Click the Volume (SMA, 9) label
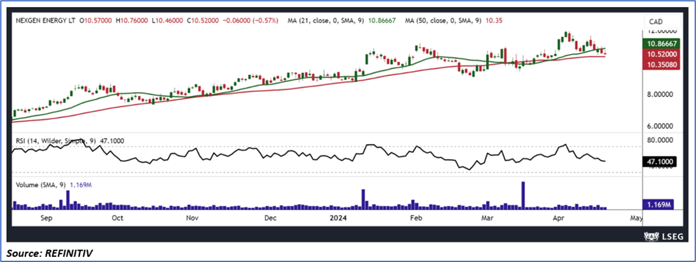This screenshot has width=696, height=262. tap(53, 185)
